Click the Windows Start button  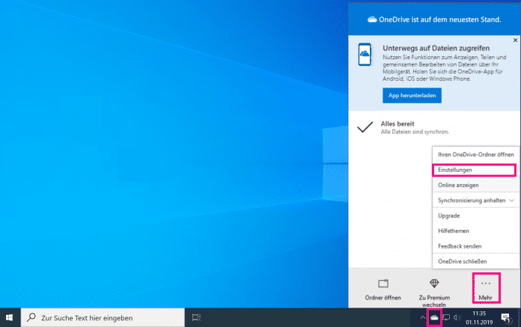coord(10,317)
